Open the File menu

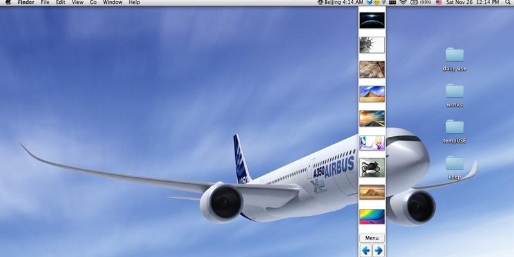45,3
